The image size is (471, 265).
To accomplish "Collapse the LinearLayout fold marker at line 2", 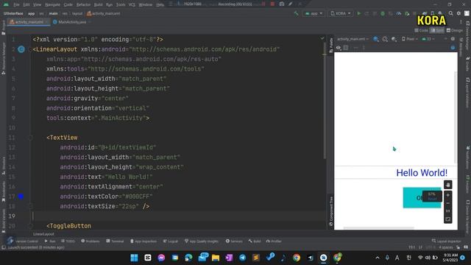I will (30, 49).
